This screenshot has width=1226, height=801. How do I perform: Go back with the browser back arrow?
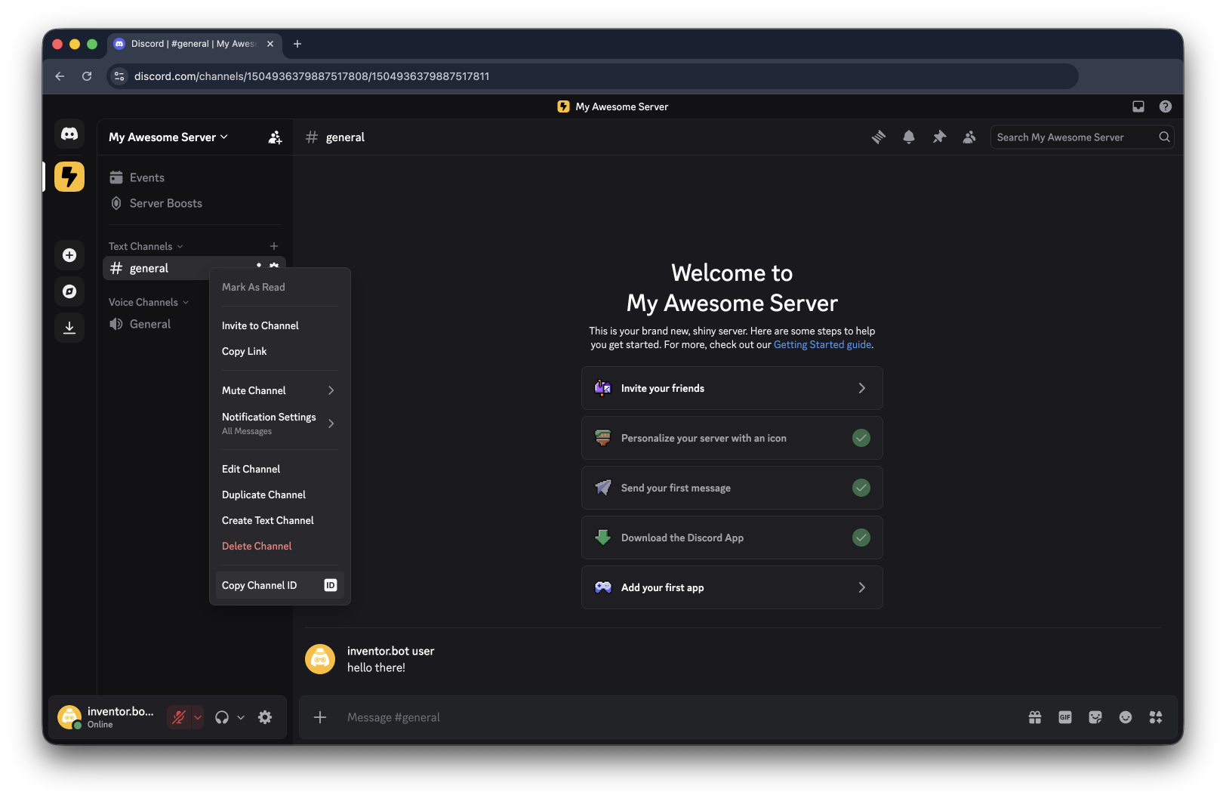point(60,76)
